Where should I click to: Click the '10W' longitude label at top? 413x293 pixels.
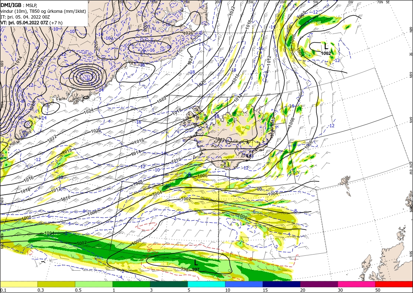(282, 2)
